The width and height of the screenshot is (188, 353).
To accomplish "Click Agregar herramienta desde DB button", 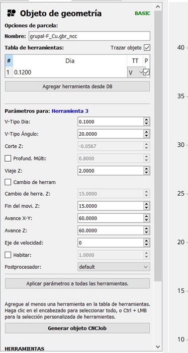I will click(x=78, y=86).
